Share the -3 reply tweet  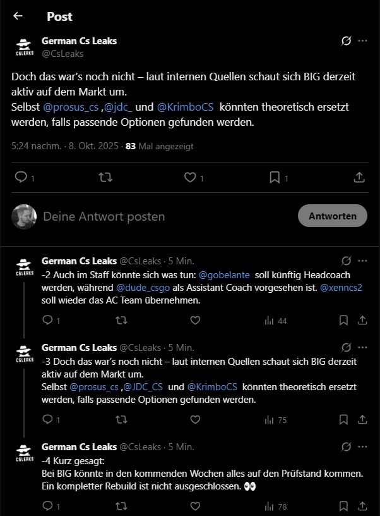point(362,419)
